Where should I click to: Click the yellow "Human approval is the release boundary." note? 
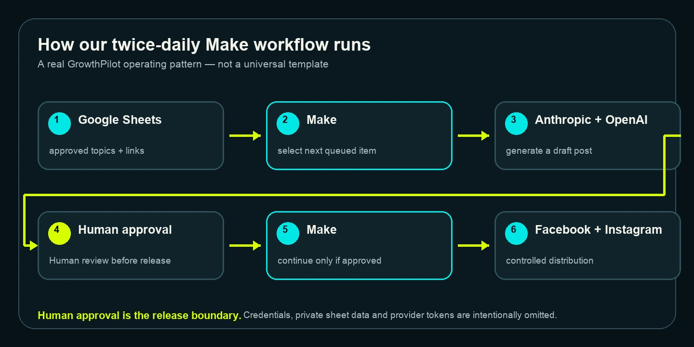(x=140, y=316)
